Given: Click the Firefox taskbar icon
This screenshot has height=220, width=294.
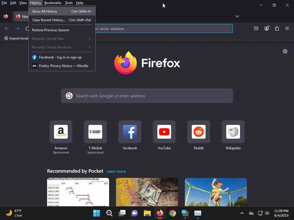Looking at the screenshot, I should (160, 213).
